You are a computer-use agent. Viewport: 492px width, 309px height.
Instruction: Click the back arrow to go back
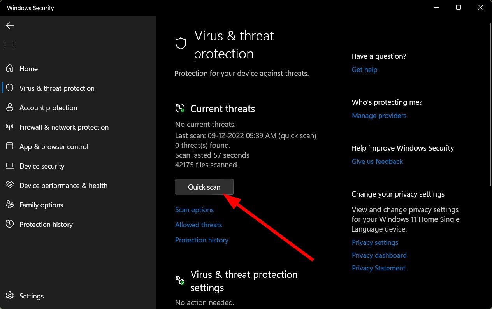click(9, 25)
